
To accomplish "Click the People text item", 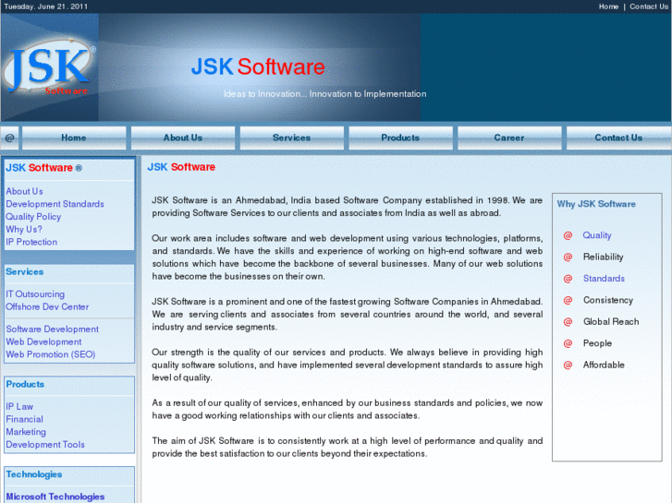I will coord(597,343).
